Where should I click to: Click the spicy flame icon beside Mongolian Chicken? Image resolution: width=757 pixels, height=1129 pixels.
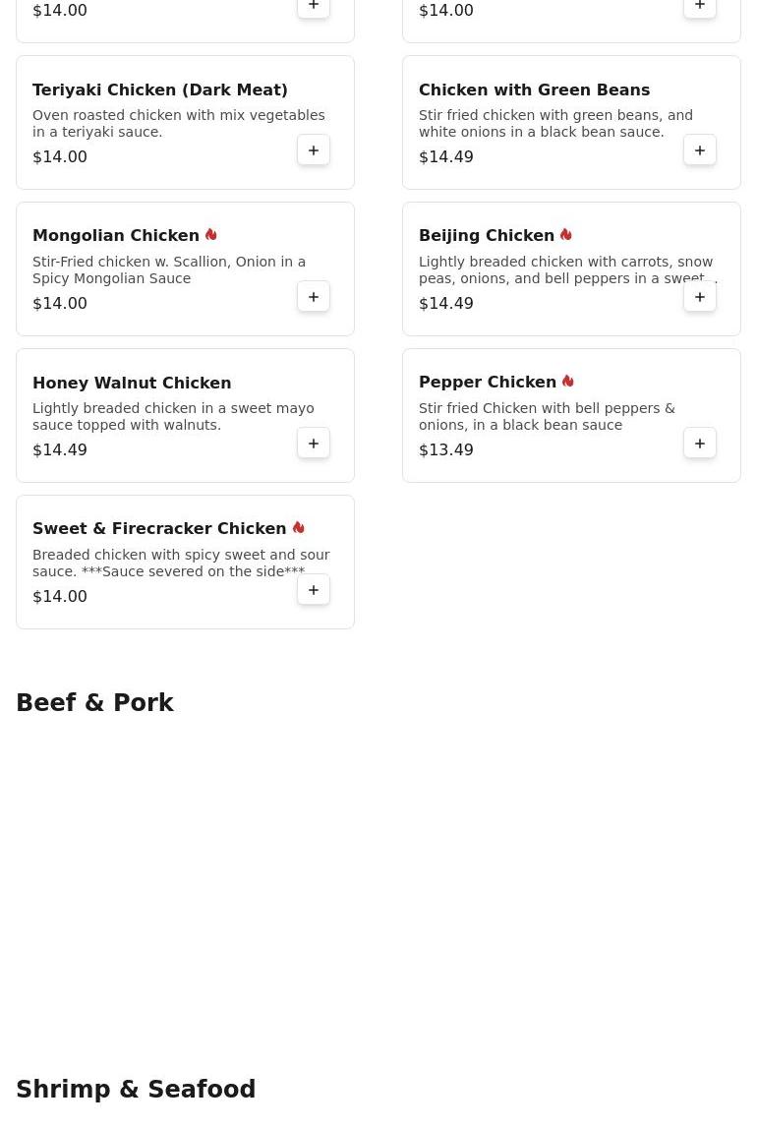(x=211, y=235)
